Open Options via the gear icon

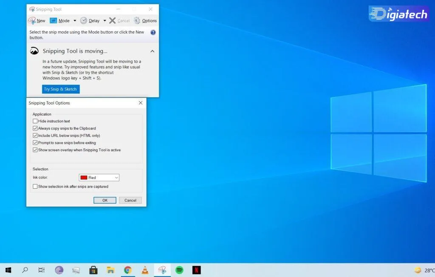[137, 20]
